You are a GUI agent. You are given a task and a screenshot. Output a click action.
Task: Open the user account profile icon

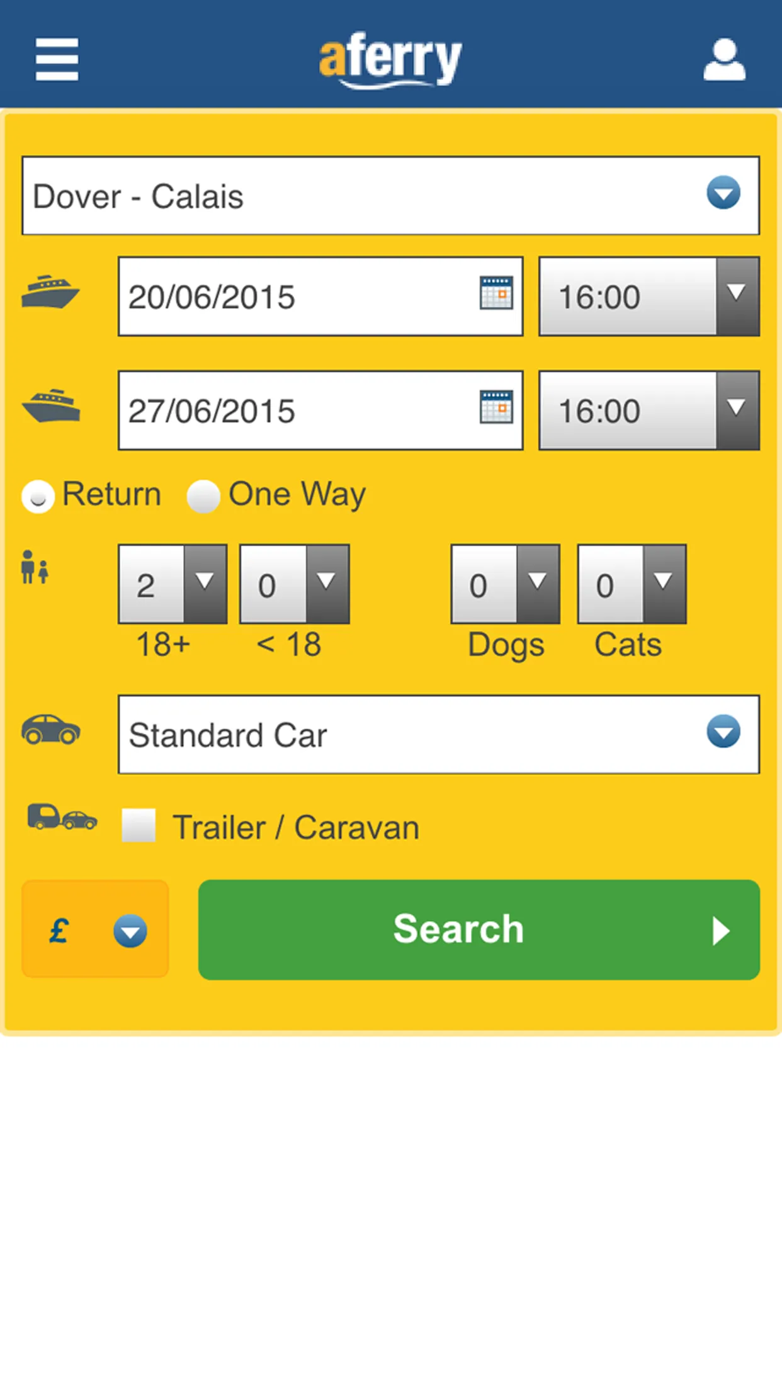724,60
